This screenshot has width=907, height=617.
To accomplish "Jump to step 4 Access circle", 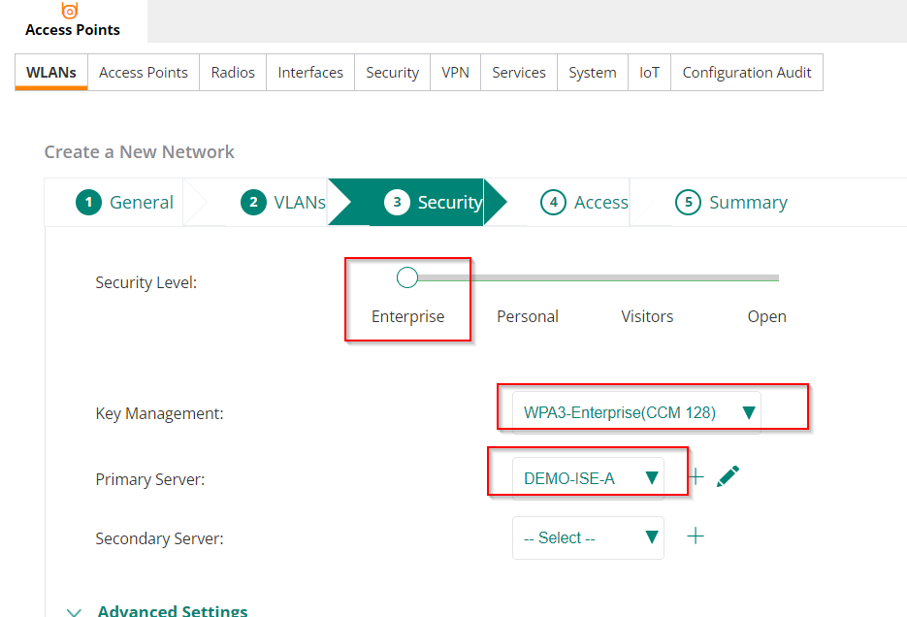I will coord(553,203).
